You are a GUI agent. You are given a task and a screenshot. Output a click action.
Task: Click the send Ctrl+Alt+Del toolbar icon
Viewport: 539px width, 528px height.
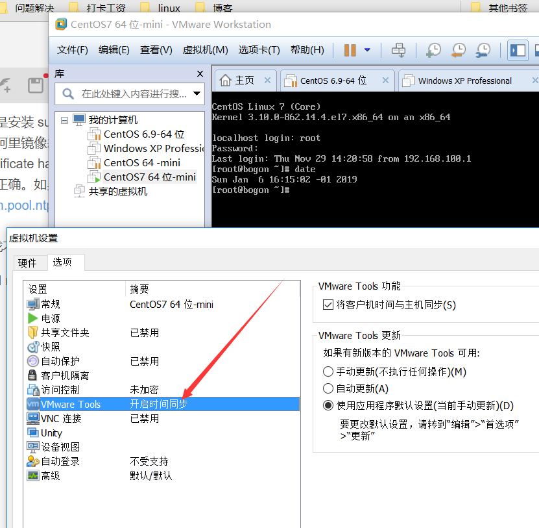click(398, 50)
